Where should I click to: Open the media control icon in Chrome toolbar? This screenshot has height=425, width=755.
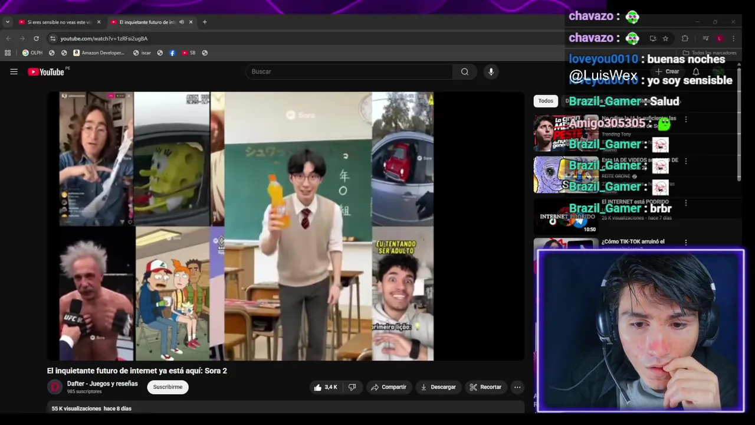coord(705,38)
